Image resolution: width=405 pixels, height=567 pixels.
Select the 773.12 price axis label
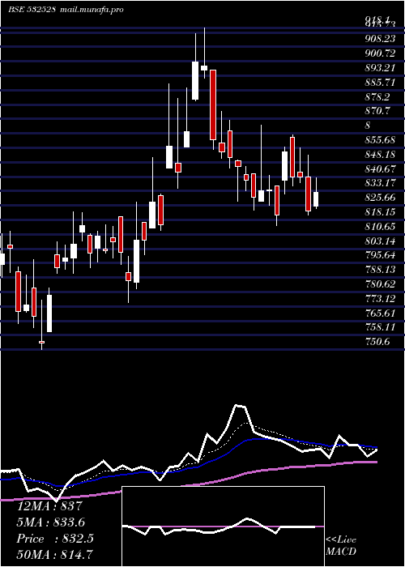click(x=379, y=299)
